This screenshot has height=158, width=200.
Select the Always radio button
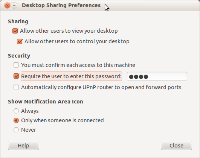point(16,111)
